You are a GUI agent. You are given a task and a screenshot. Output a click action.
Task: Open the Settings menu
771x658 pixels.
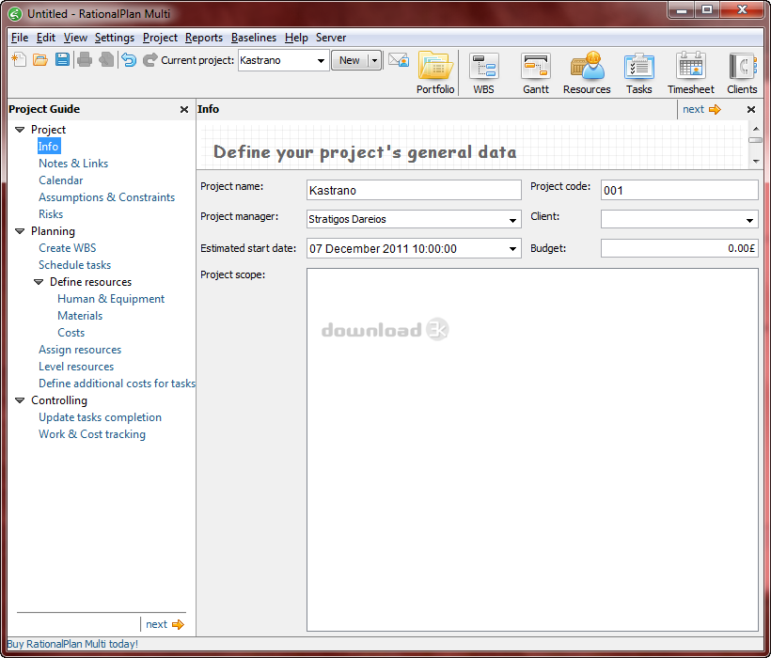point(115,38)
